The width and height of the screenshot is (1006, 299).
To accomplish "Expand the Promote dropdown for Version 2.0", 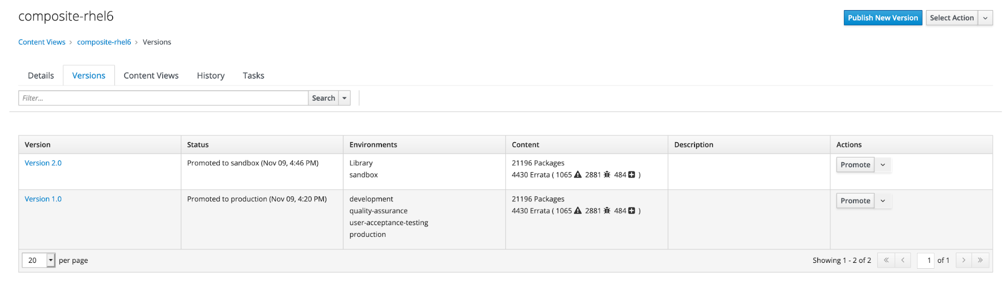I will 883,165.
